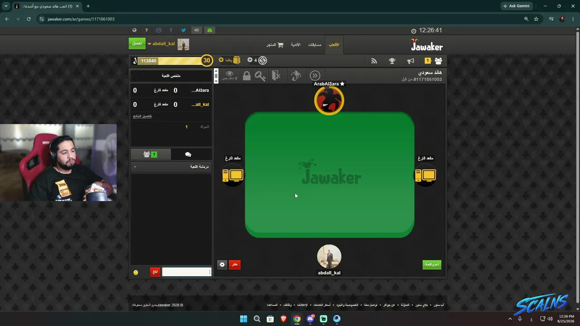Open the store tab with cart icon
This screenshot has width=580, height=326.
275,45
